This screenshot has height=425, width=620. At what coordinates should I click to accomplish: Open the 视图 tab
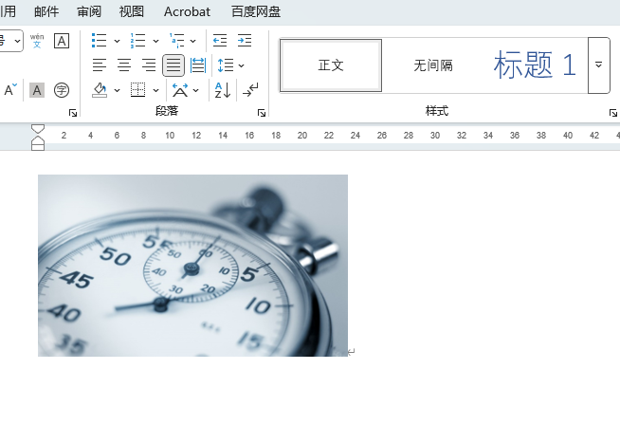131,11
